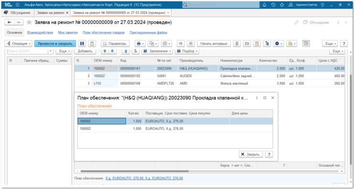Go forward with the right arrow button
355x190 pixels.
click(19, 22)
